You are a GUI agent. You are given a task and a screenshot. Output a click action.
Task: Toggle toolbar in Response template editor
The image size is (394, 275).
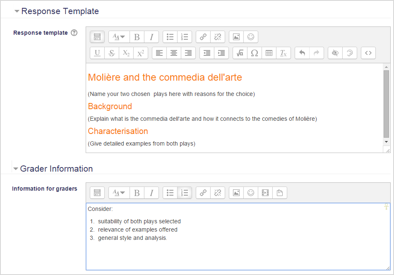pos(97,37)
